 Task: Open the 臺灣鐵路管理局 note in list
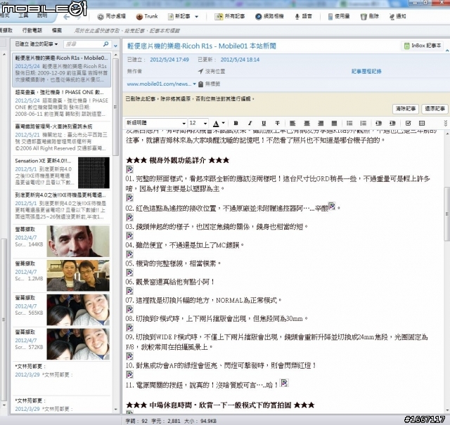click(61, 138)
